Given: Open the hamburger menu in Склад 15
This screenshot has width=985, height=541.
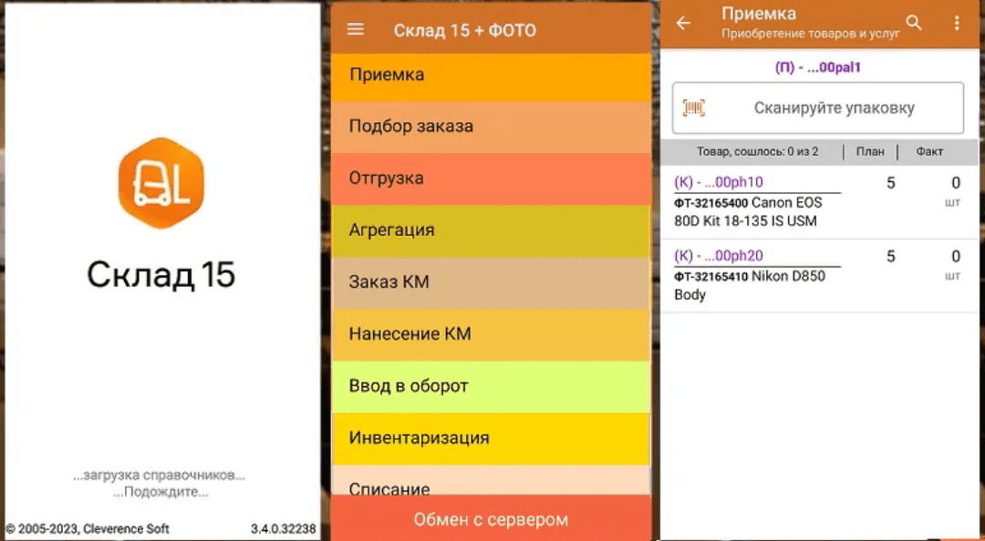Looking at the screenshot, I should click(356, 30).
